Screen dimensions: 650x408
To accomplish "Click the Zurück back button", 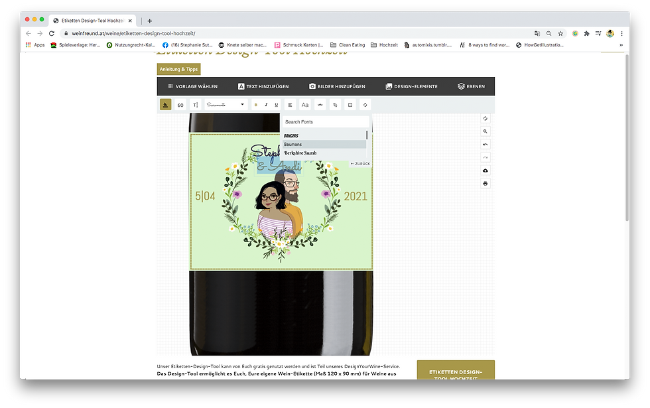I will click(x=360, y=164).
